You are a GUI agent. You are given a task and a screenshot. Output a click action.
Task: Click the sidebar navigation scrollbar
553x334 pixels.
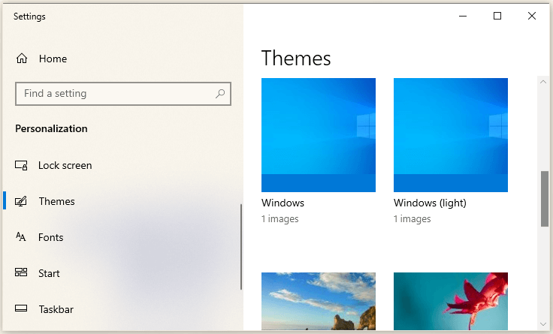[x=240, y=246]
